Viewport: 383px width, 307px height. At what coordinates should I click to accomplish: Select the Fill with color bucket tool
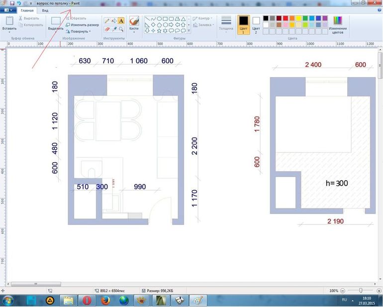click(114, 21)
